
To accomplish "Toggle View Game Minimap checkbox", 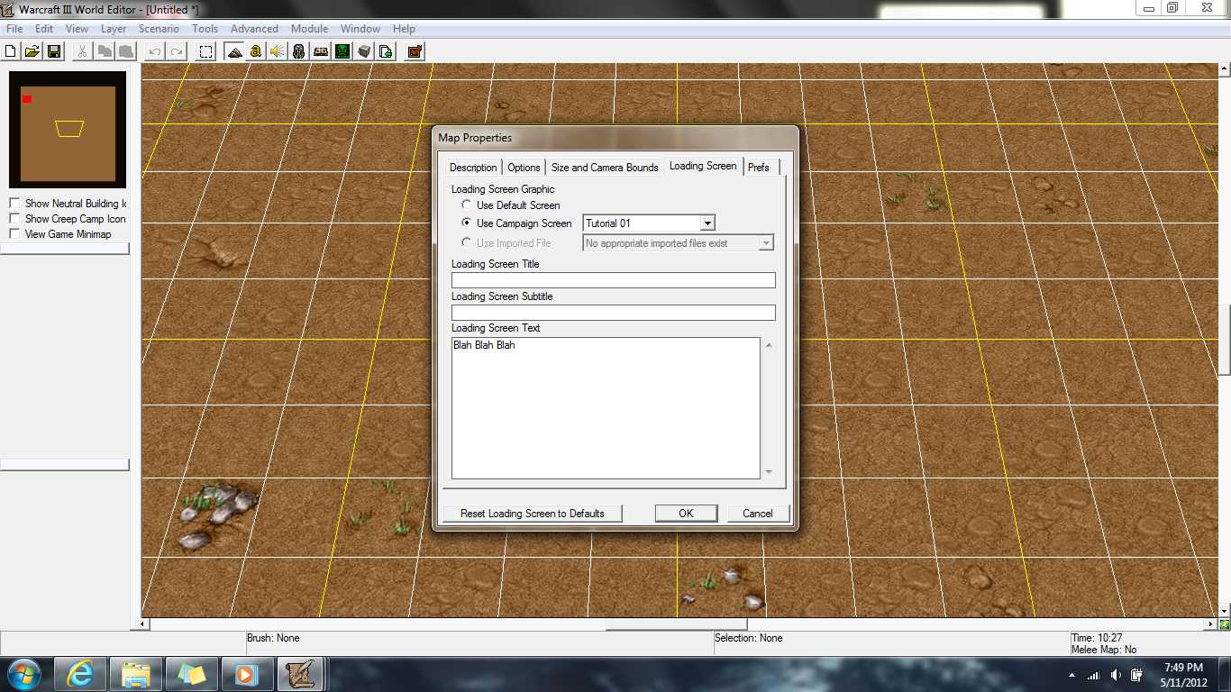I will click(x=14, y=234).
